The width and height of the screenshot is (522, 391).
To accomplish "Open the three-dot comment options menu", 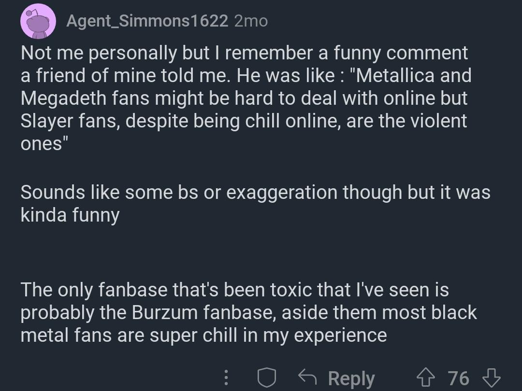I will point(227,377).
